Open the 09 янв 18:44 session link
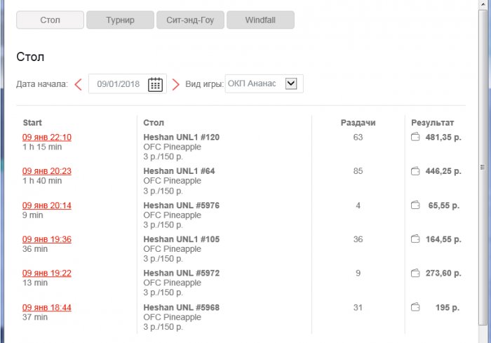491x343 pixels. click(47, 307)
